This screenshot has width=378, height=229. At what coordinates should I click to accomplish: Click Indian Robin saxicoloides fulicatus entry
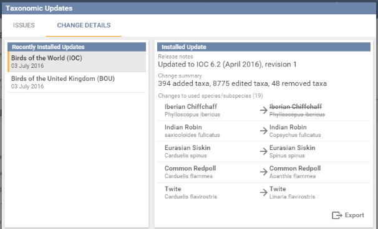pos(192,131)
